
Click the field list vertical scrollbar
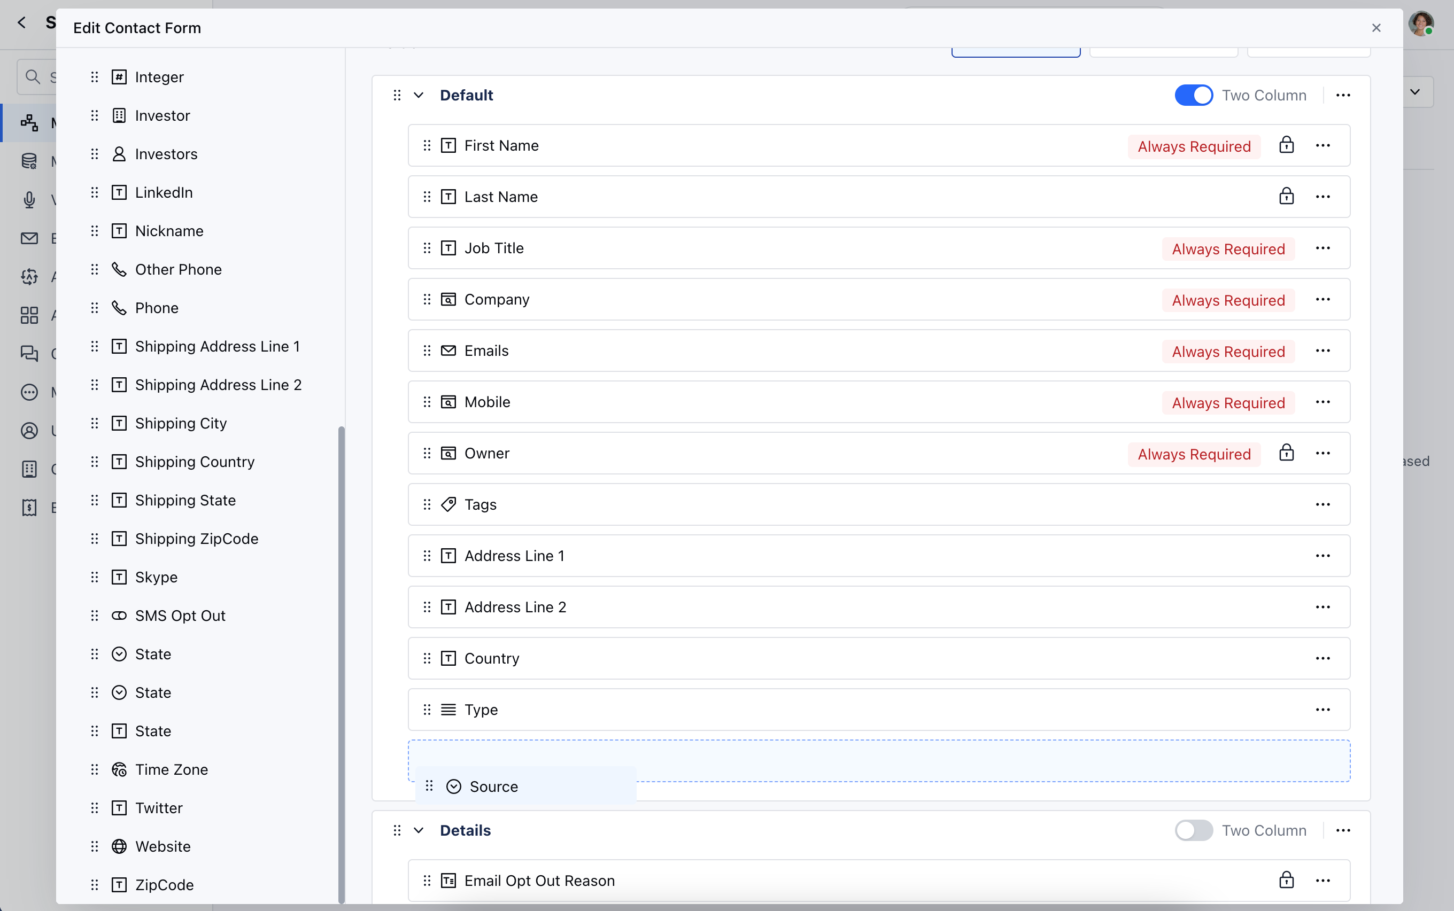click(341, 663)
